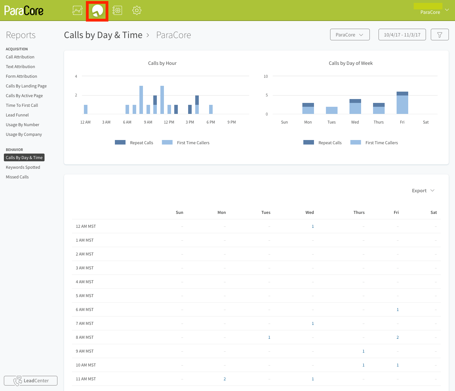This screenshot has height=391, width=455.
Task: Click the Wednesday bar in Day of Week chart
Action: click(x=355, y=106)
